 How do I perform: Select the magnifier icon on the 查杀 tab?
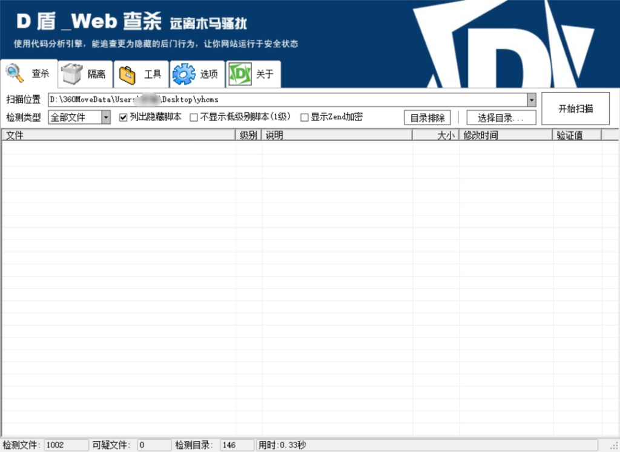(13, 73)
